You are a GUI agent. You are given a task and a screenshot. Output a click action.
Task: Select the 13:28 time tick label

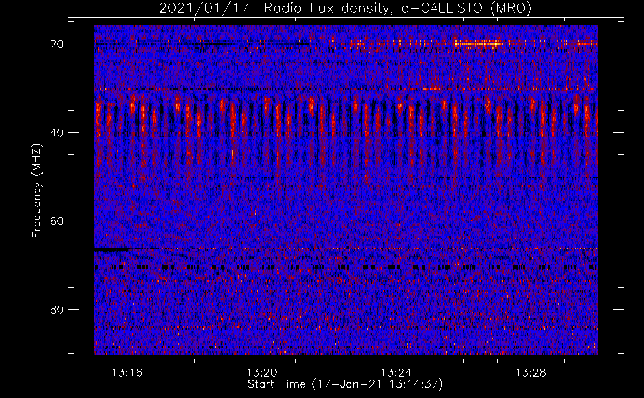[x=531, y=373]
